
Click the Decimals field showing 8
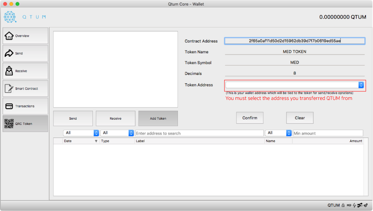tap(295, 73)
